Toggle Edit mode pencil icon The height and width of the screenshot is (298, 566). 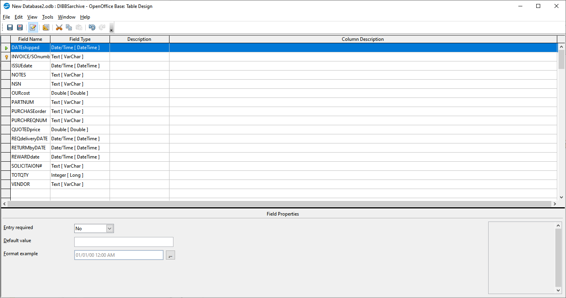(x=33, y=27)
